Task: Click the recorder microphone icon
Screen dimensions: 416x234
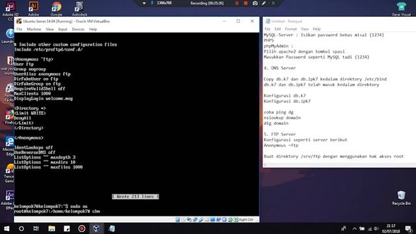Action: pos(152,3)
